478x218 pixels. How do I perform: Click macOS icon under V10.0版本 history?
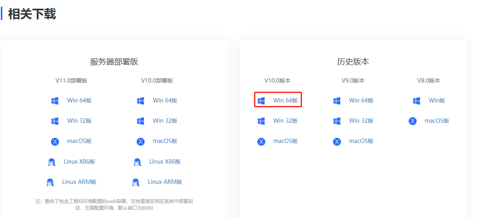261,141
